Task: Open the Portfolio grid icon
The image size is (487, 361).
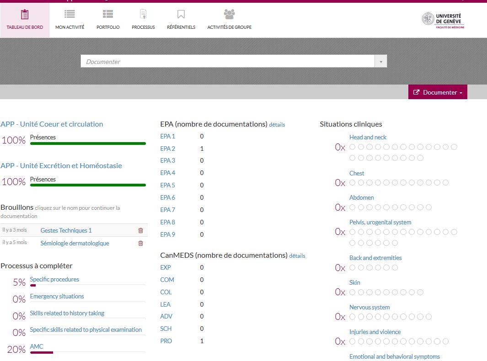Action: pyautogui.click(x=108, y=14)
